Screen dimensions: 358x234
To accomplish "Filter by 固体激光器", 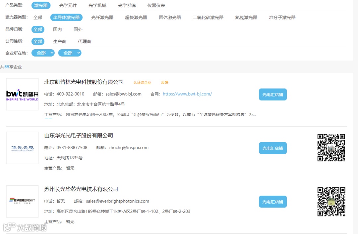I will click(x=170, y=18).
